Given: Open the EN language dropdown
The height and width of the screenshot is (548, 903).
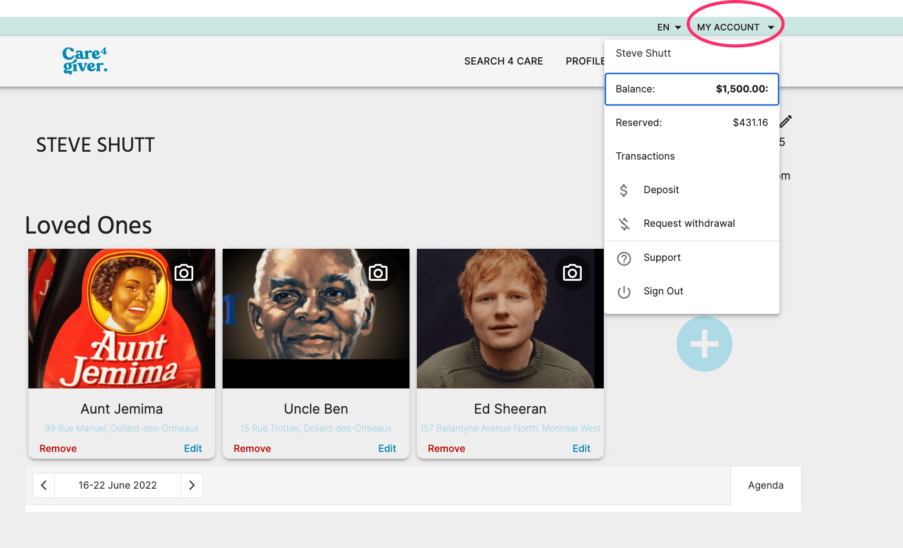Looking at the screenshot, I should click(x=669, y=27).
